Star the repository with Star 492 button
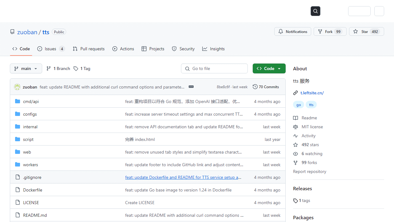Screen dimensions: 394x222 coord(366,31)
